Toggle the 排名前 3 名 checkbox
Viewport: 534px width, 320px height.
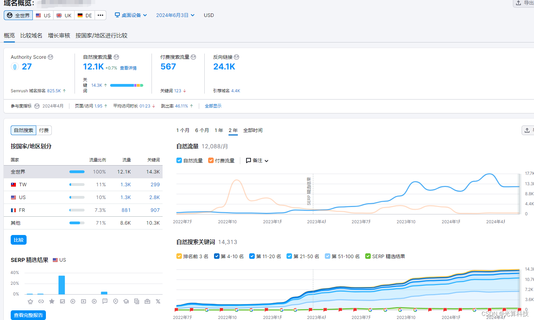click(x=179, y=256)
